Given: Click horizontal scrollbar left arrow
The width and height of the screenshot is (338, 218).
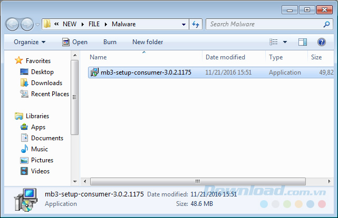Looking at the screenshot, I should [x=85, y=181].
